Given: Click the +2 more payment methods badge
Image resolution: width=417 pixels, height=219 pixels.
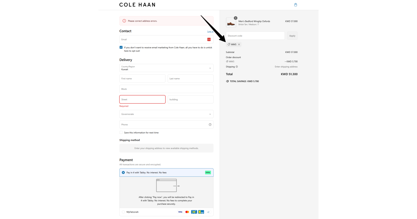Looking at the screenshot, I should click(x=208, y=212).
